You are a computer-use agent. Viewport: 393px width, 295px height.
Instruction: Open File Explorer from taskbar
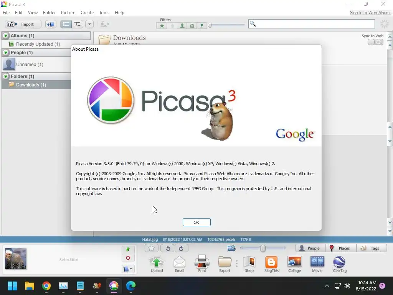[x=29, y=286]
